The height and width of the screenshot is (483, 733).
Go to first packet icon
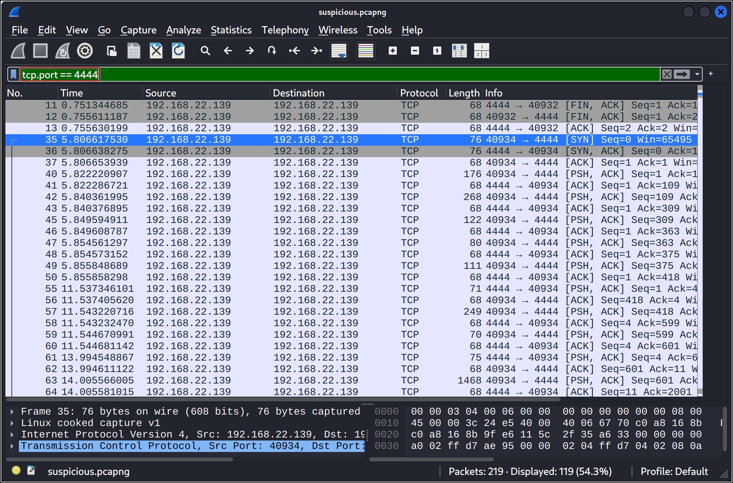coord(294,51)
